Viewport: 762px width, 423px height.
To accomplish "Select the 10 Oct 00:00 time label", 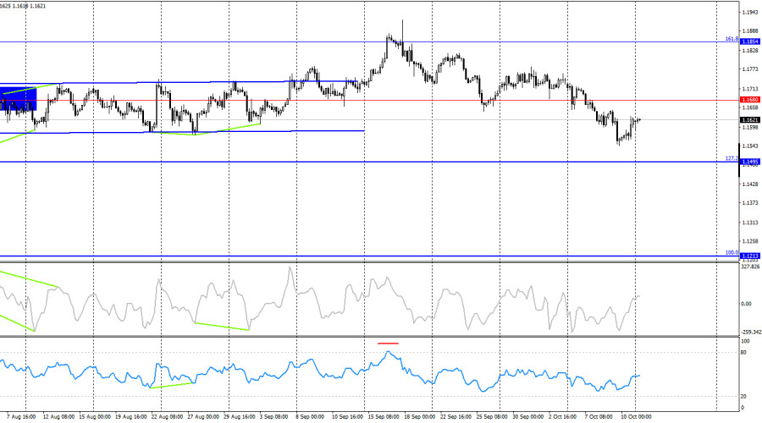I will point(637,417).
